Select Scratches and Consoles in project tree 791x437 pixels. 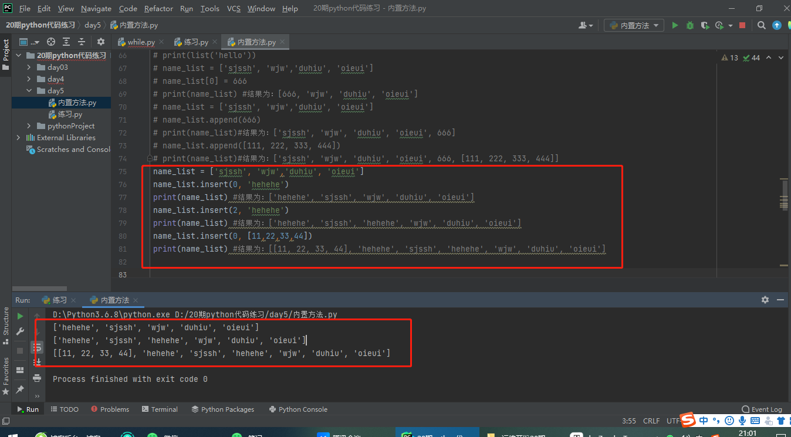tap(69, 150)
